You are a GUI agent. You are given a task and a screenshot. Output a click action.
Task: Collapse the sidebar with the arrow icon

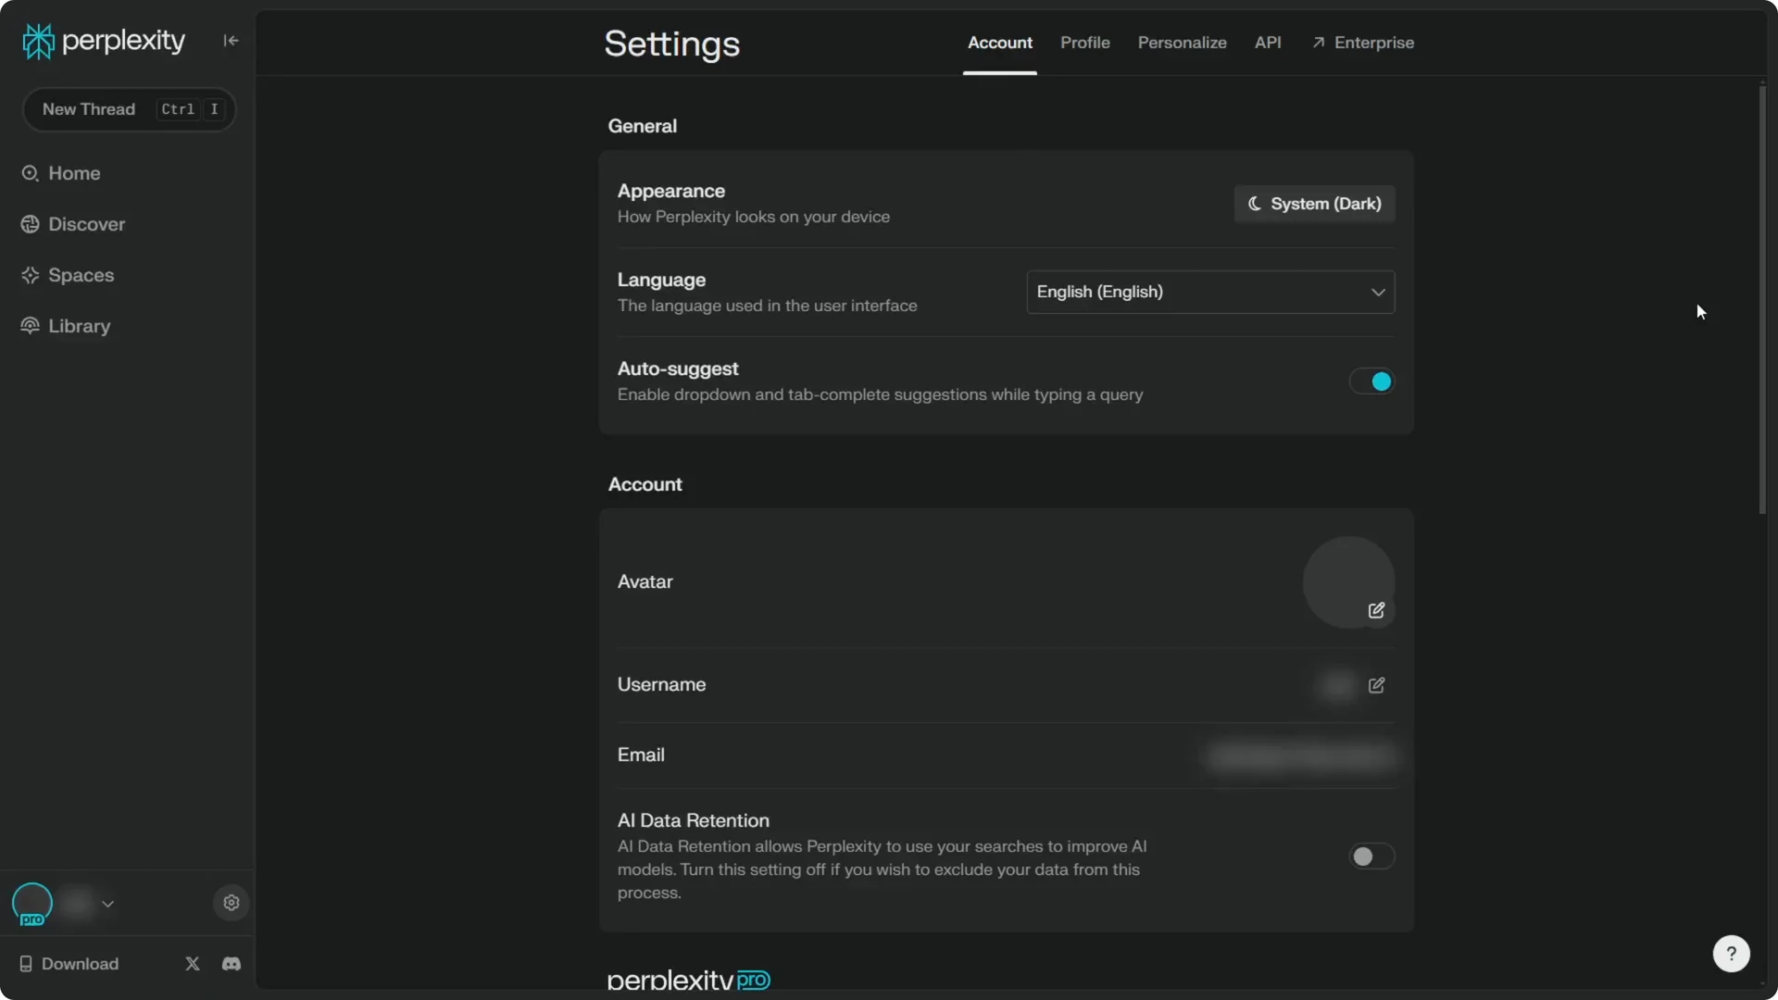231,41
